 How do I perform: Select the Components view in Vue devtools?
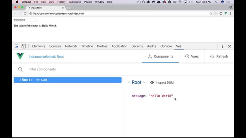click(x=160, y=56)
